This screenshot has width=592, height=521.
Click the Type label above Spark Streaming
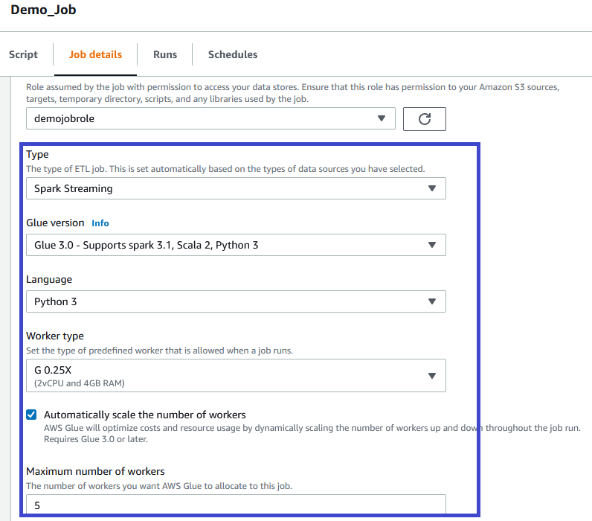(x=37, y=155)
